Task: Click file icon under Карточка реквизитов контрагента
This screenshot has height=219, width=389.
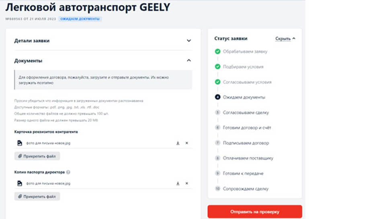Action: point(20,143)
